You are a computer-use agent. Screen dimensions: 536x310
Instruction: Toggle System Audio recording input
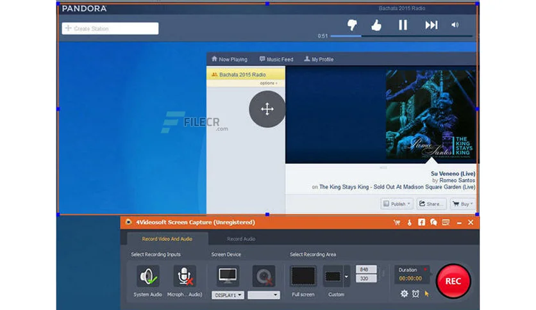pos(148,276)
